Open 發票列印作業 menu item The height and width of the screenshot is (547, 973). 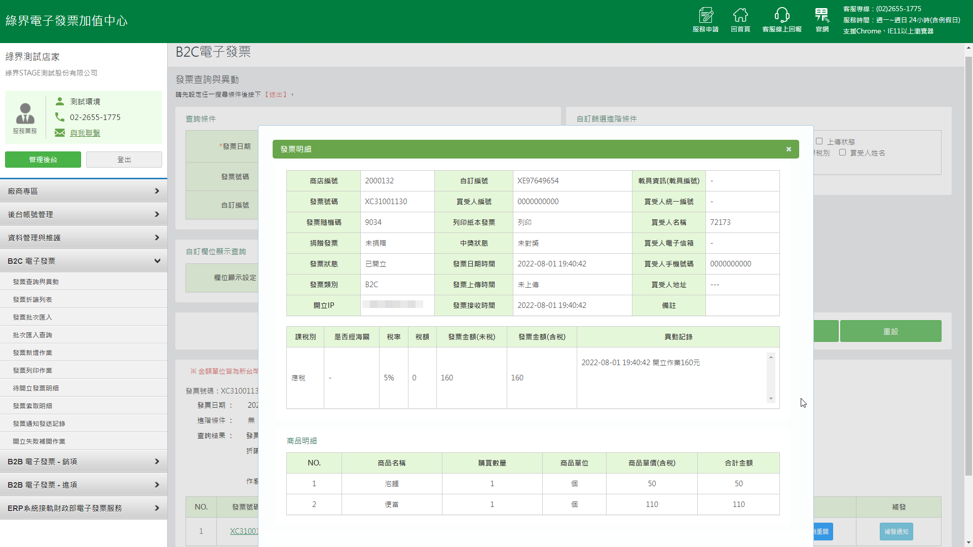point(32,370)
